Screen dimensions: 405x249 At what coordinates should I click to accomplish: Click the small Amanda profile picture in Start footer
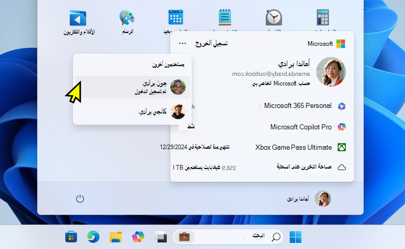click(322, 199)
